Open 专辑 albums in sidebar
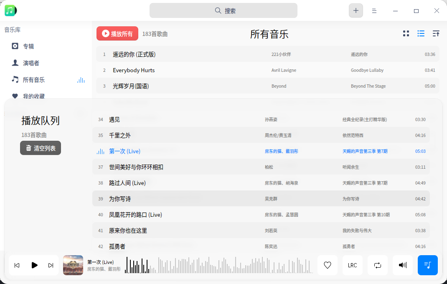This screenshot has height=284, width=447. (x=46, y=46)
